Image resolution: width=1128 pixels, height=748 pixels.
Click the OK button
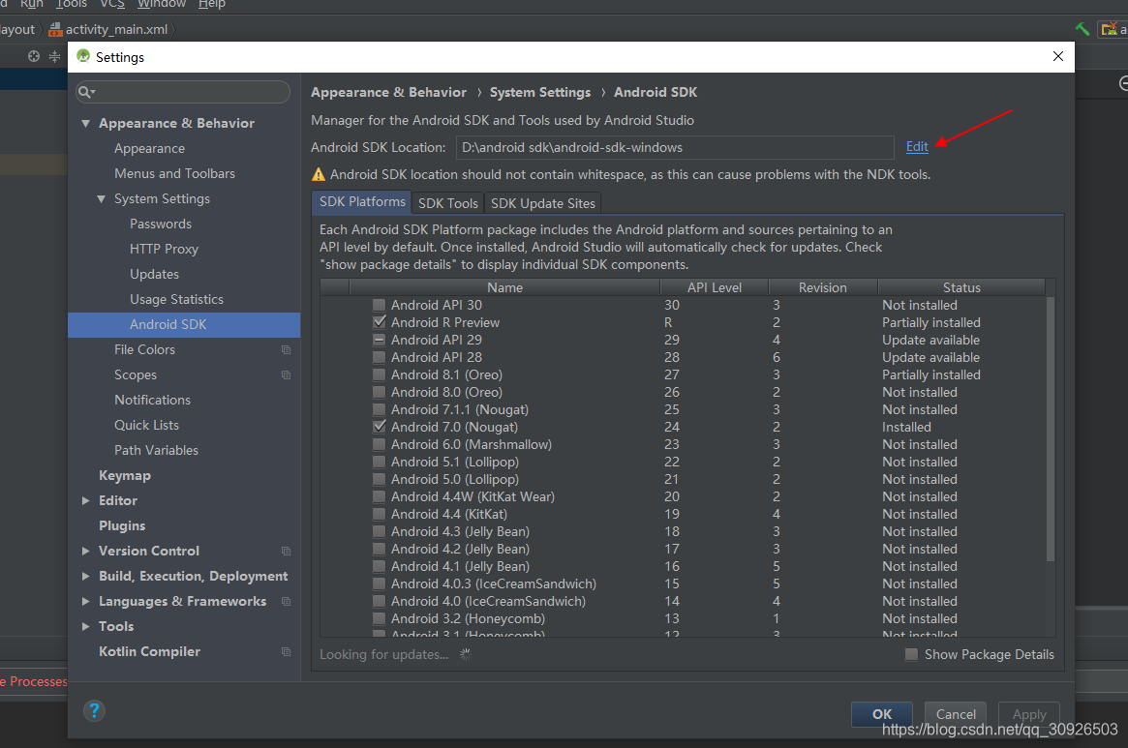click(x=881, y=714)
